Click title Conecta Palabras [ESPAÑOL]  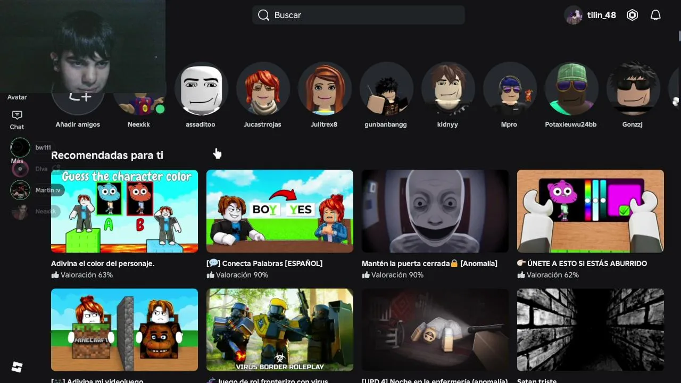(x=264, y=263)
